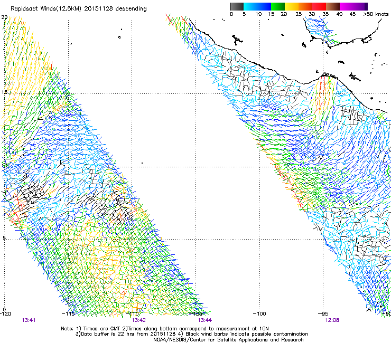Click the cyan-blue 5-15 knots legend segment
Screen dimensions: 391x343
pyautogui.click(x=257, y=6)
